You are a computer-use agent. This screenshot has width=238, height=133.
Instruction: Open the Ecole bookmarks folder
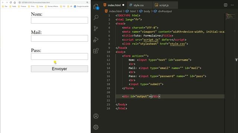pos(40,6)
